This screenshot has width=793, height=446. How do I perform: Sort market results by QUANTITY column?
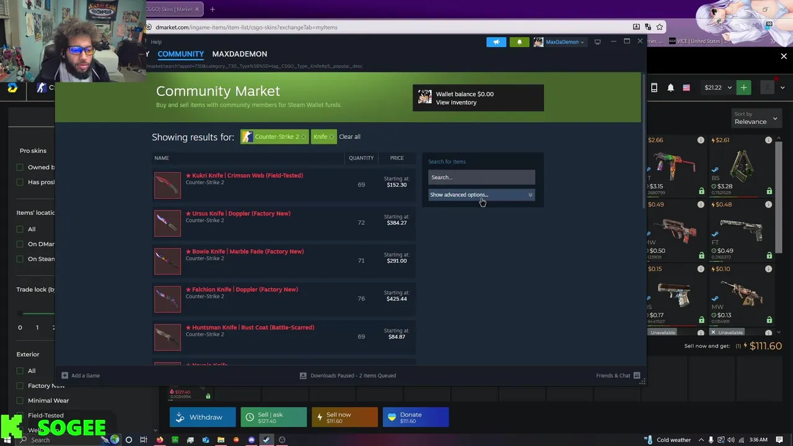tap(361, 158)
